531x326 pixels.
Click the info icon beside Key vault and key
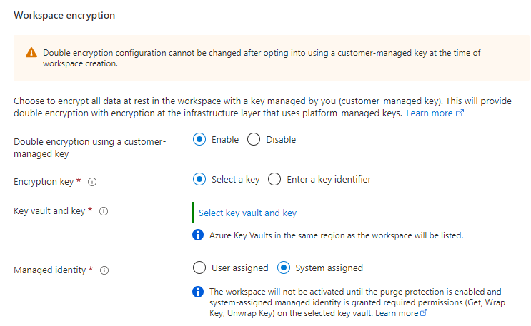tap(104, 211)
